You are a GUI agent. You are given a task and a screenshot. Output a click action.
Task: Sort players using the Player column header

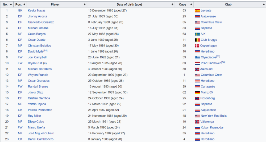(x=85, y=4)
